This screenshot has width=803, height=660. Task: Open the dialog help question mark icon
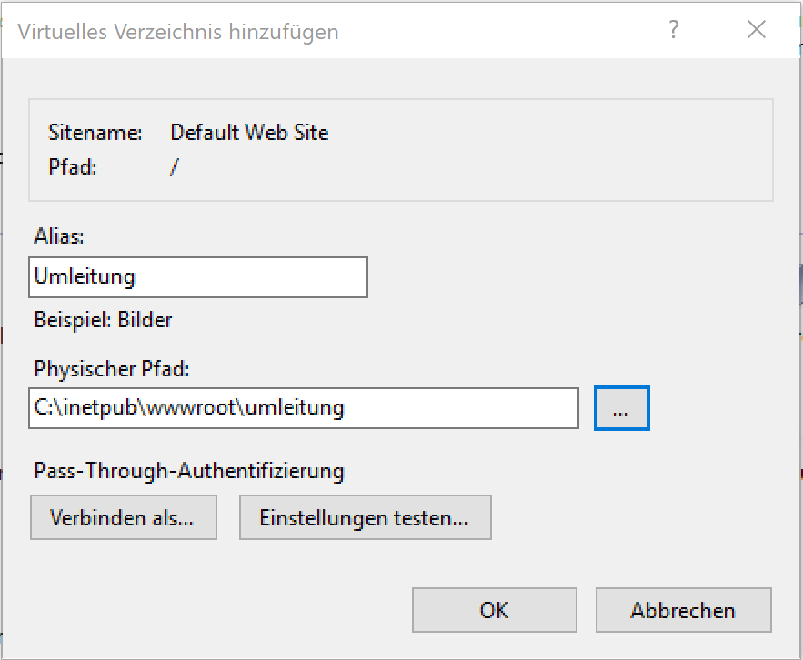coord(673,30)
